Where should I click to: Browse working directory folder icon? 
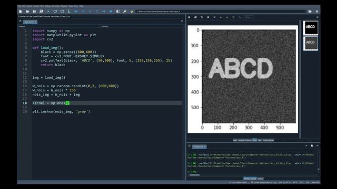click(310, 12)
